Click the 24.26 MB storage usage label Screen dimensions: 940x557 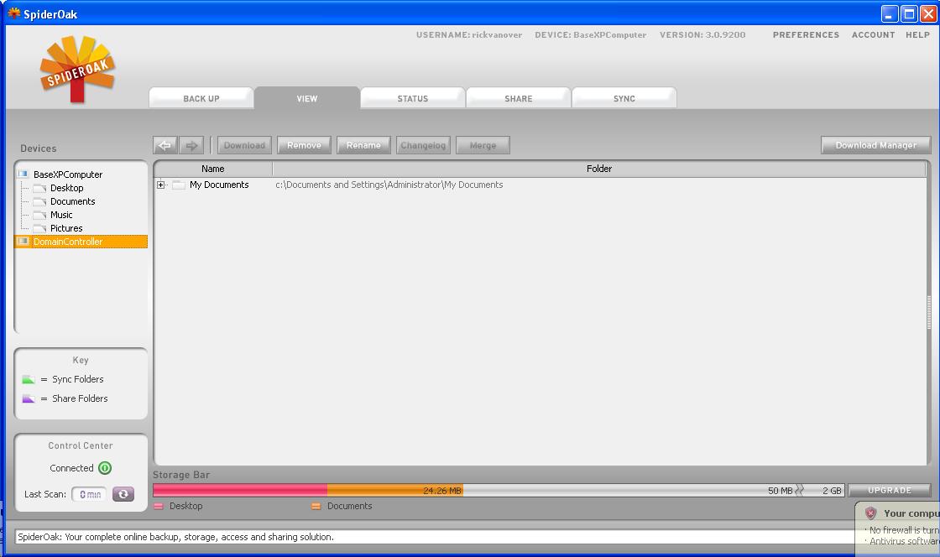click(x=442, y=491)
